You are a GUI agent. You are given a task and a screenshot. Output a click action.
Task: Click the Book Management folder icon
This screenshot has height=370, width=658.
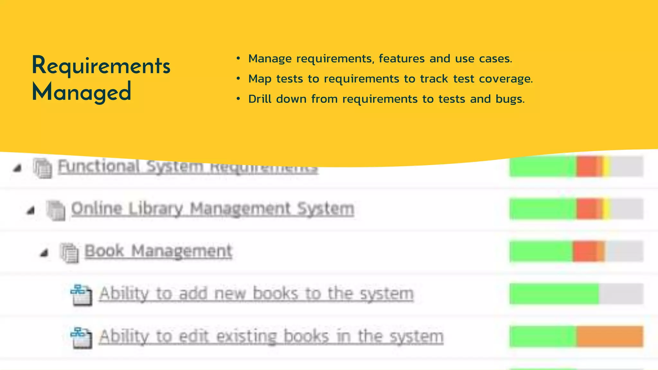[x=69, y=253]
